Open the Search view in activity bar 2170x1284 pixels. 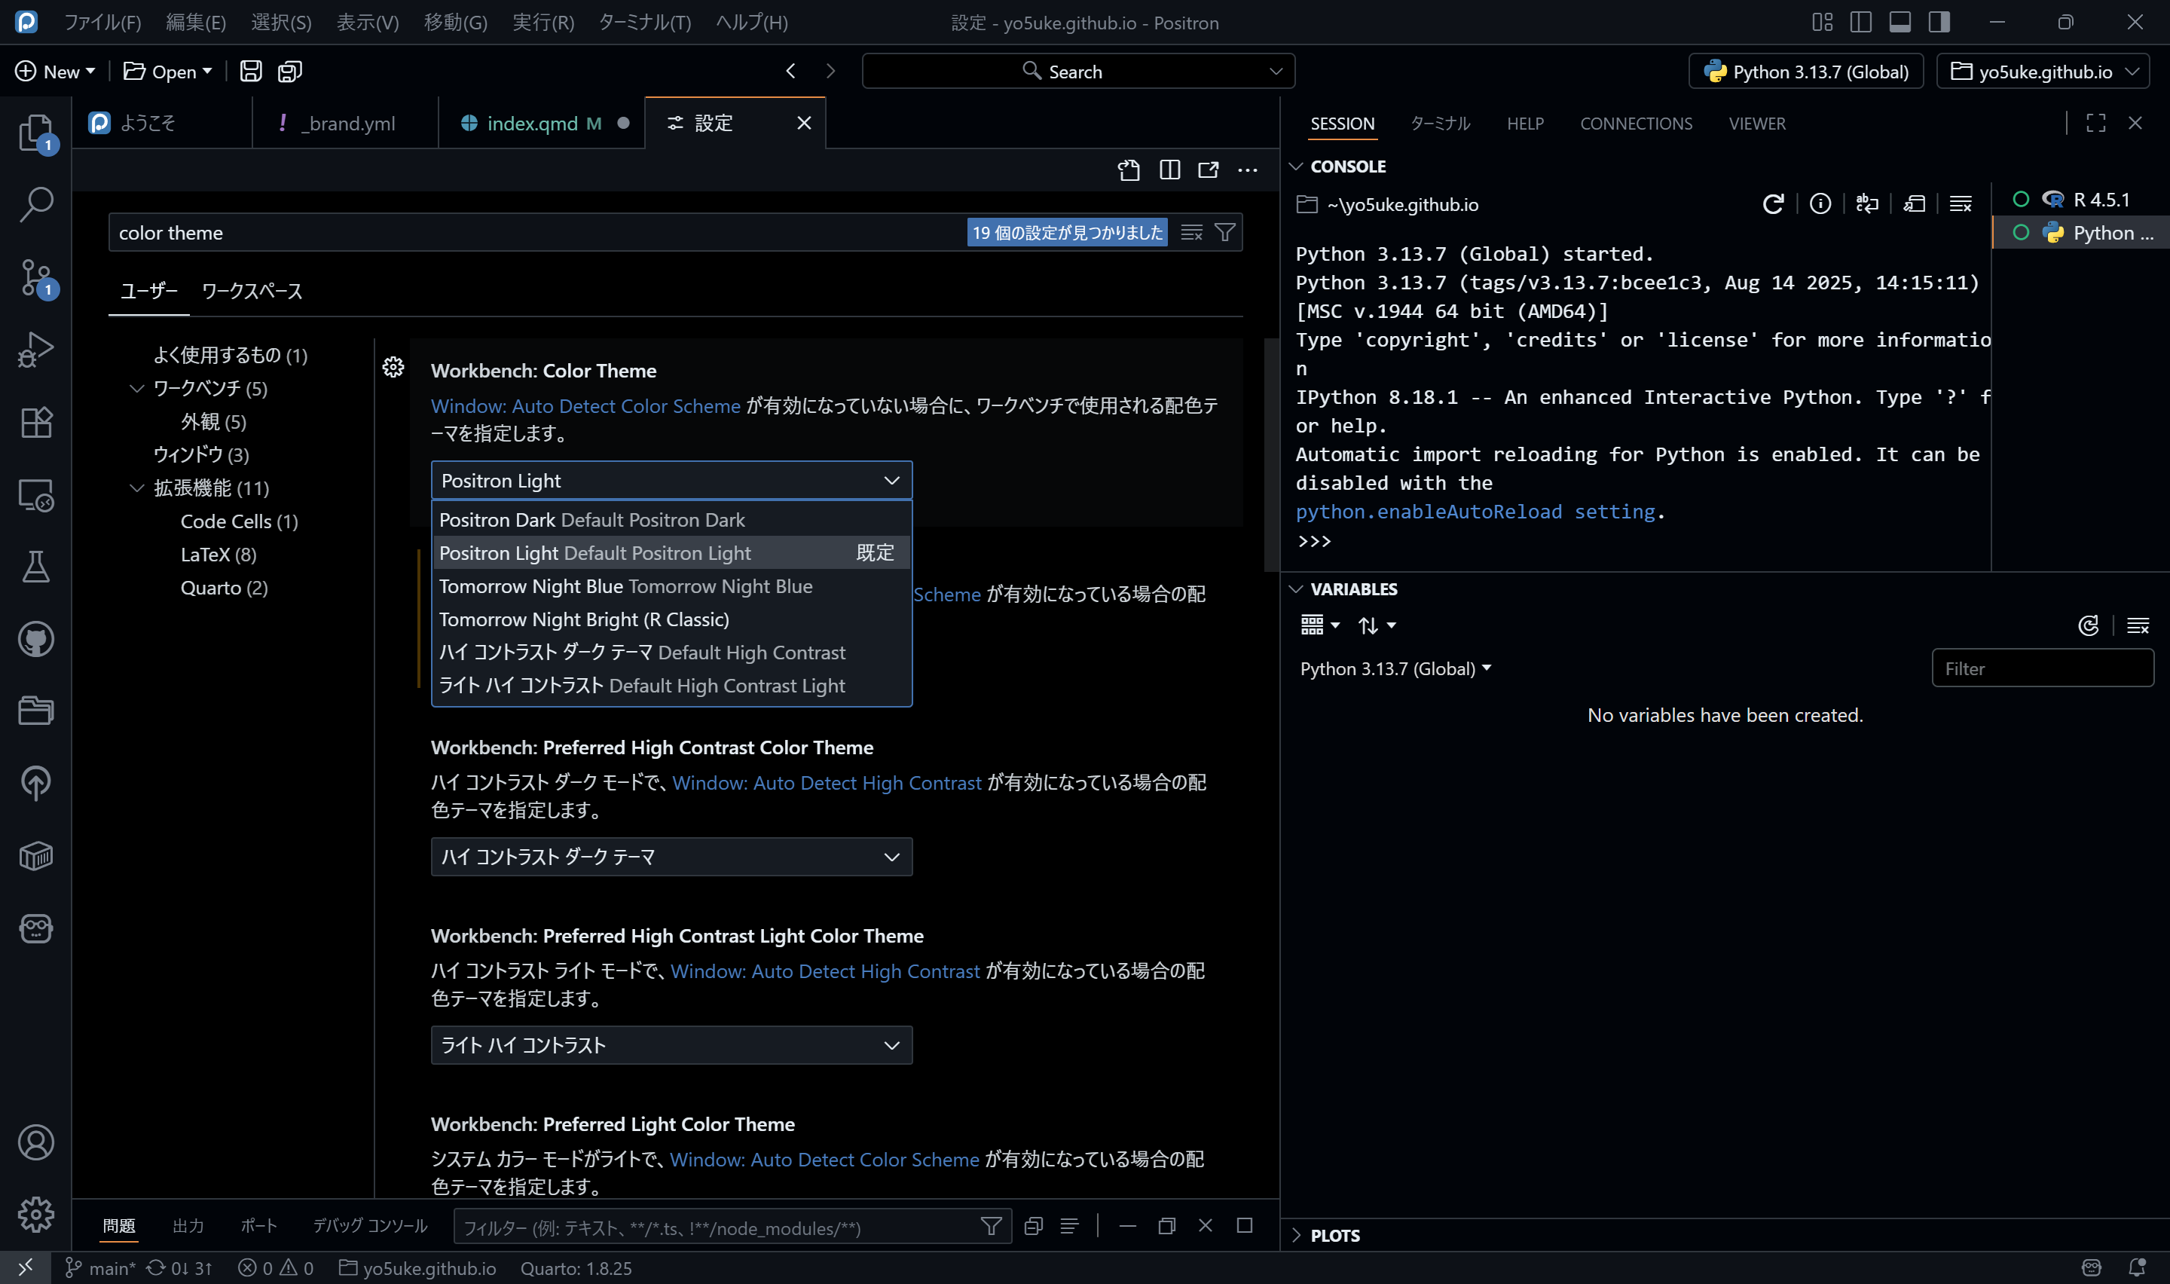coord(35,204)
